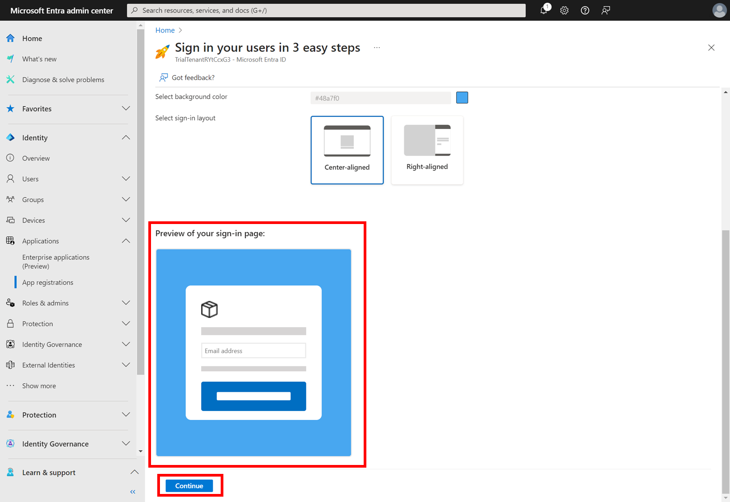The image size is (730, 502).
Task: Expand the Favorites section chevron
Action: click(126, 108)
